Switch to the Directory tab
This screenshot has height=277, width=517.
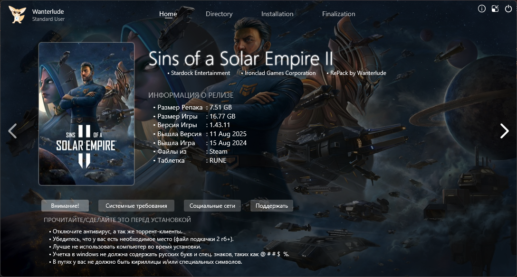coord(219,14)
